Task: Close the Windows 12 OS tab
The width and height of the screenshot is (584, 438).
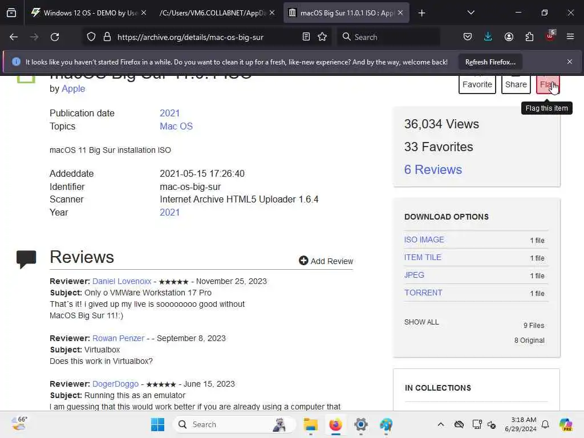Action: point(144,13)
